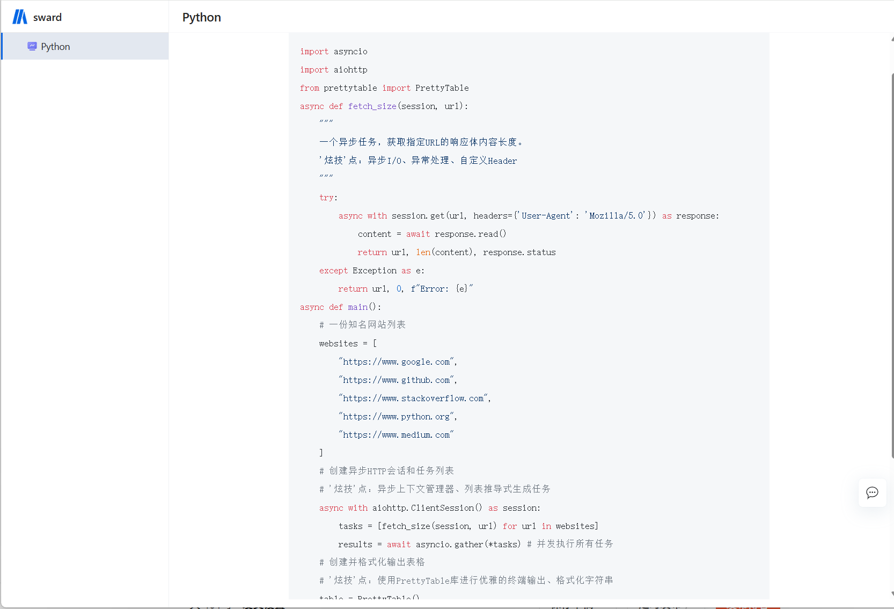The height and width of the screenshot is (609, 894).
Task: Click 'from prettytable import PrettyTable' line
Action: click(384, 88)
